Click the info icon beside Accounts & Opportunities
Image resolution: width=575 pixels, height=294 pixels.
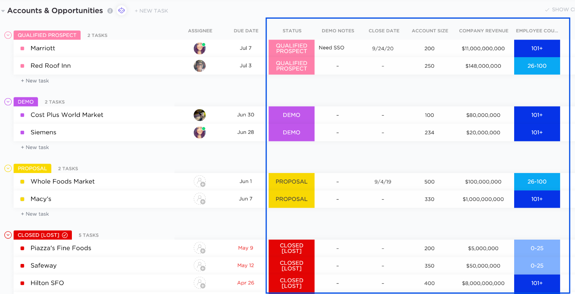tap(110, 11)
